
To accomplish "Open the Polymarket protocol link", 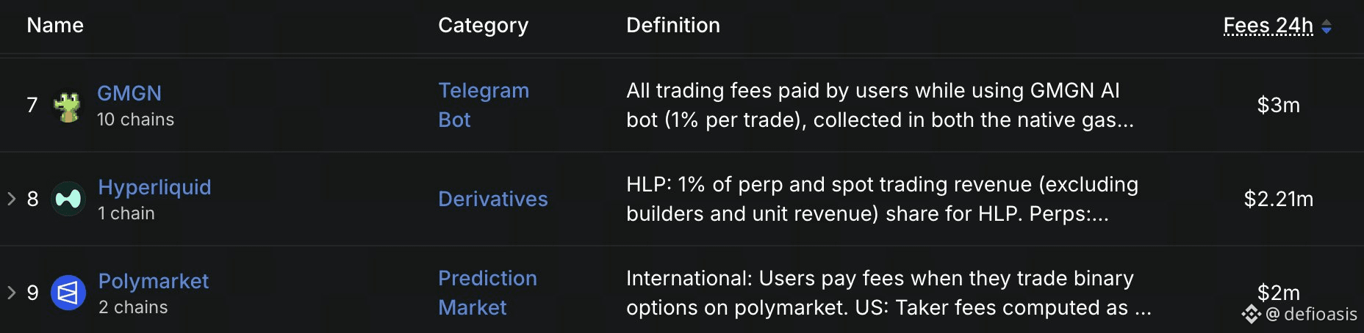I will (x=154, y=281).
